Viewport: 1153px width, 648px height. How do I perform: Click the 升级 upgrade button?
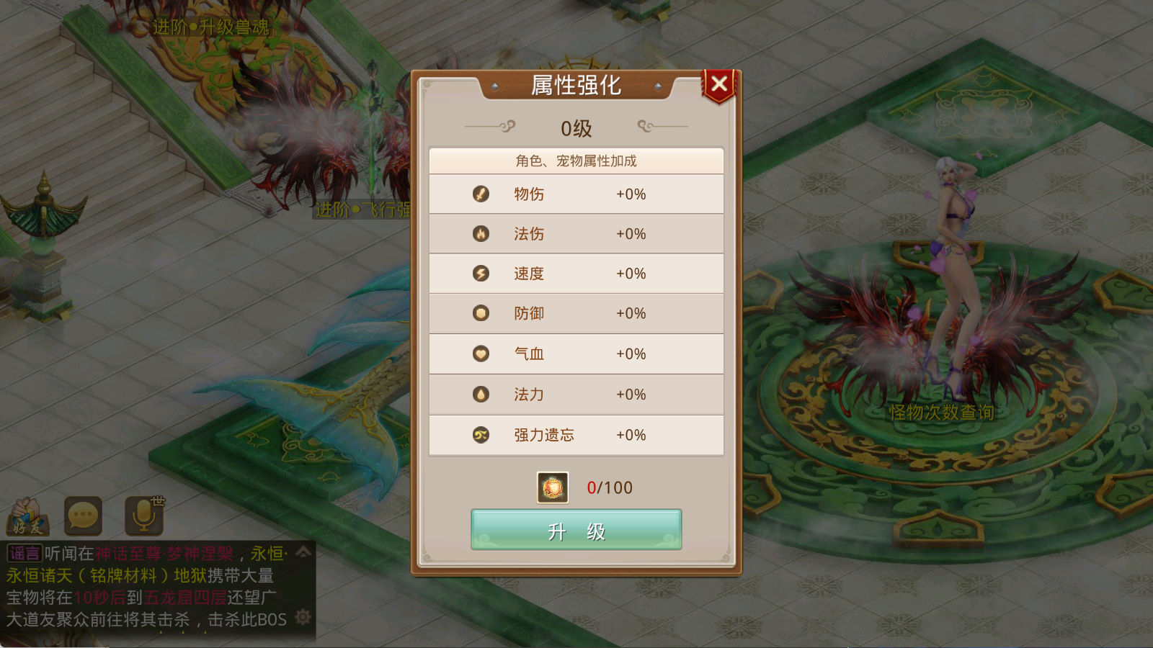coord(576,530)
